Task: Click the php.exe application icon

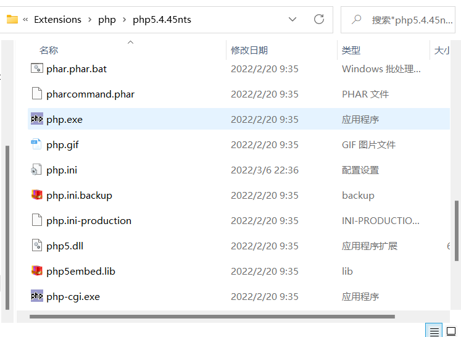Action: pyautogui.click(x=37, y=119)
